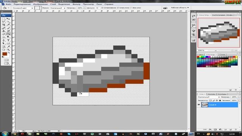Toggle the Contiguous (Смеж.пикс) checkbox

coord(118,8)
